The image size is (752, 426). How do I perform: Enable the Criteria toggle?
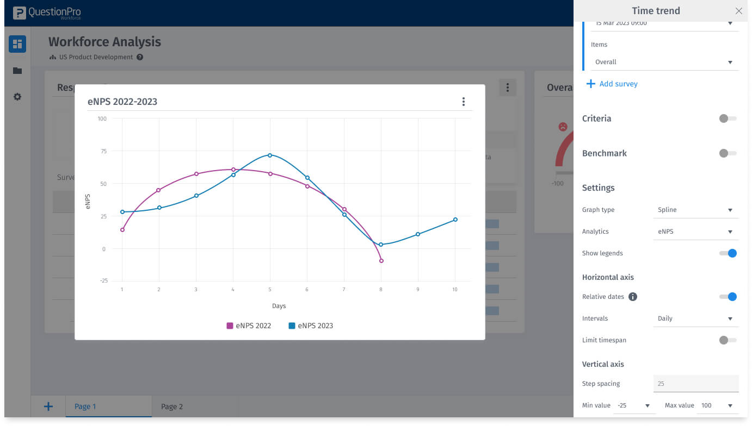728,118
